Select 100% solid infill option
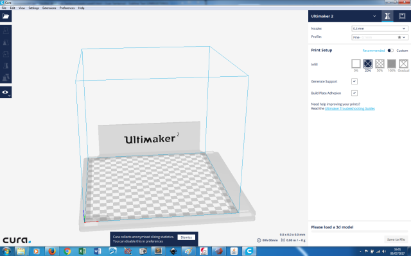The image size is (411, 256). [x=392, y=63]
